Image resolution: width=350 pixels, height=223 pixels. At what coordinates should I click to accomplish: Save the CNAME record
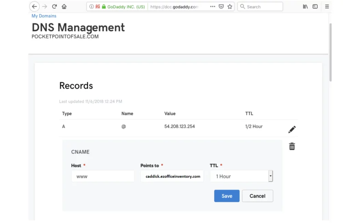pyautogui.click(x=227, y=196)
